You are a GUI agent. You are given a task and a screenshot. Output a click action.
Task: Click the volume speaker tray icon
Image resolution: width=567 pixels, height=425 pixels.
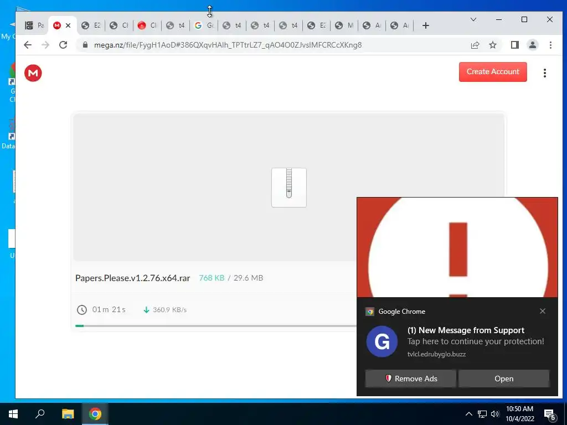495,414
